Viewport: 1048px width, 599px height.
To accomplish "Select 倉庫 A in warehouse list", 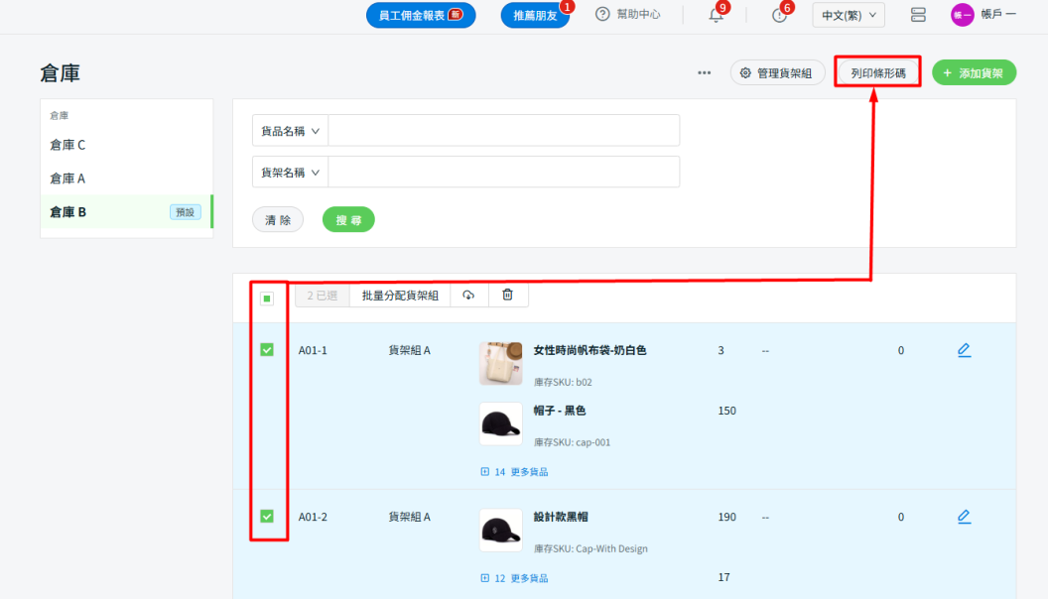I will click(68, 179).
